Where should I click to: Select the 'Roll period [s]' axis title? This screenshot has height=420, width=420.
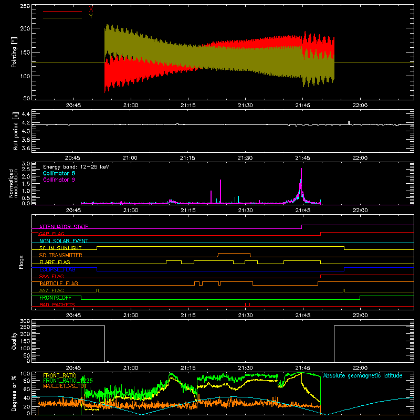(16, 131)
